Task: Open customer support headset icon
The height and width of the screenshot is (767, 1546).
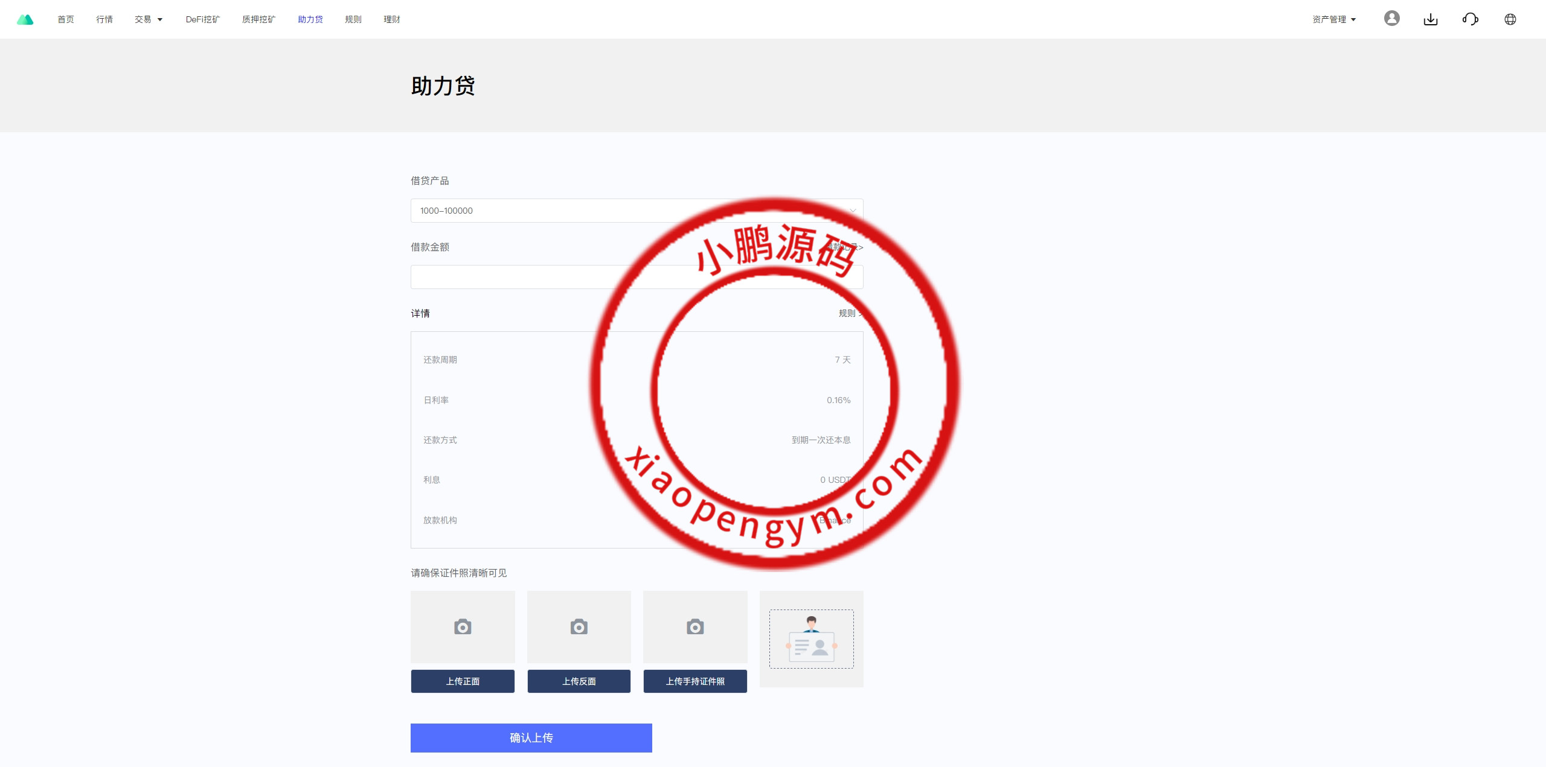Action: point(1470,19)
